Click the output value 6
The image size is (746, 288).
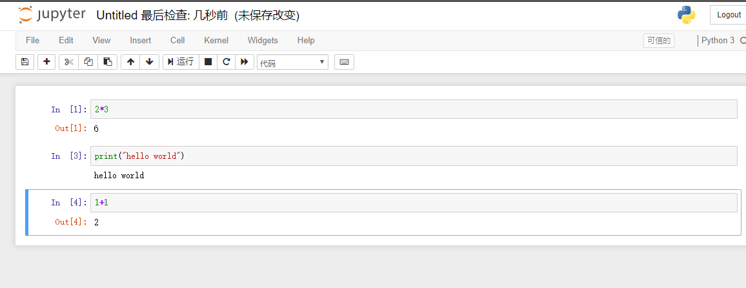point(96,129)
